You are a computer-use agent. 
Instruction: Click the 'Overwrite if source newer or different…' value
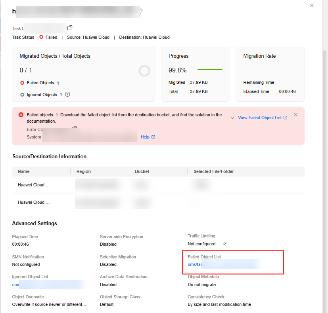pyautogui.click(x=49, y=304)
